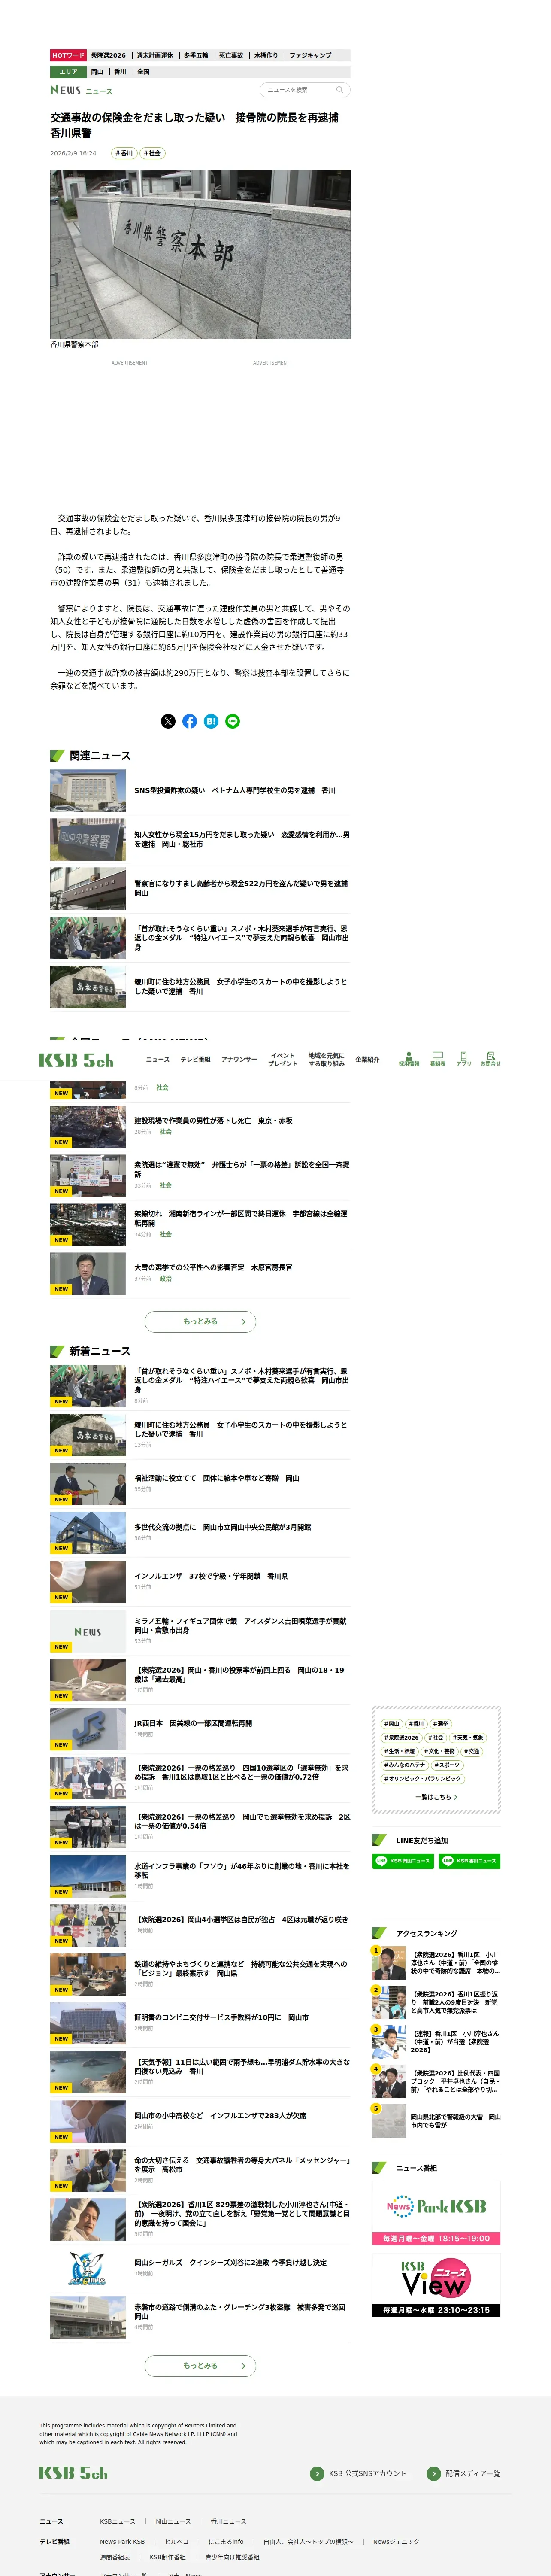Viewport: 551px width, 2576px height.
Task: Open the 香川県警察本部 article photo
Action: pyautogui.click(x=200, y=254)
